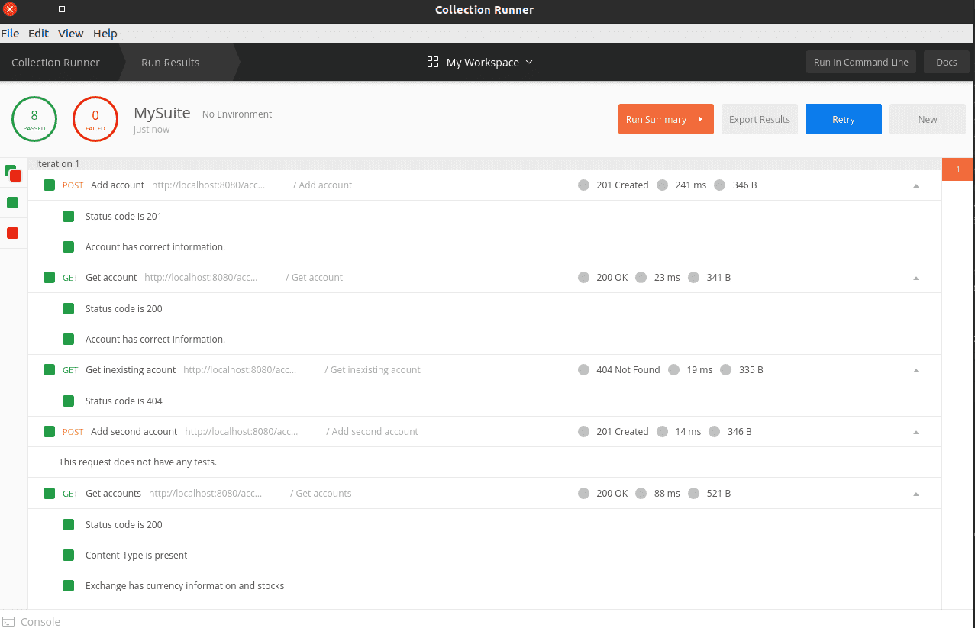975x628 pixels.
Task: Open the File menu
Action: (10, 34)
